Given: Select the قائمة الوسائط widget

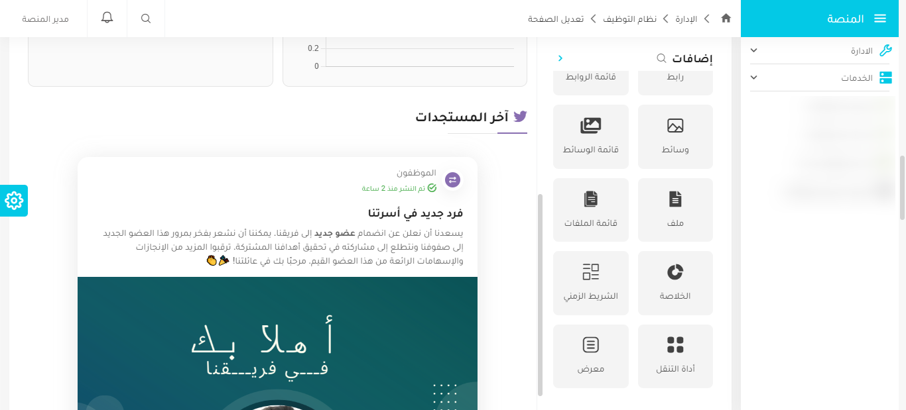Looking at the screenshot, I should pos(590,136).
